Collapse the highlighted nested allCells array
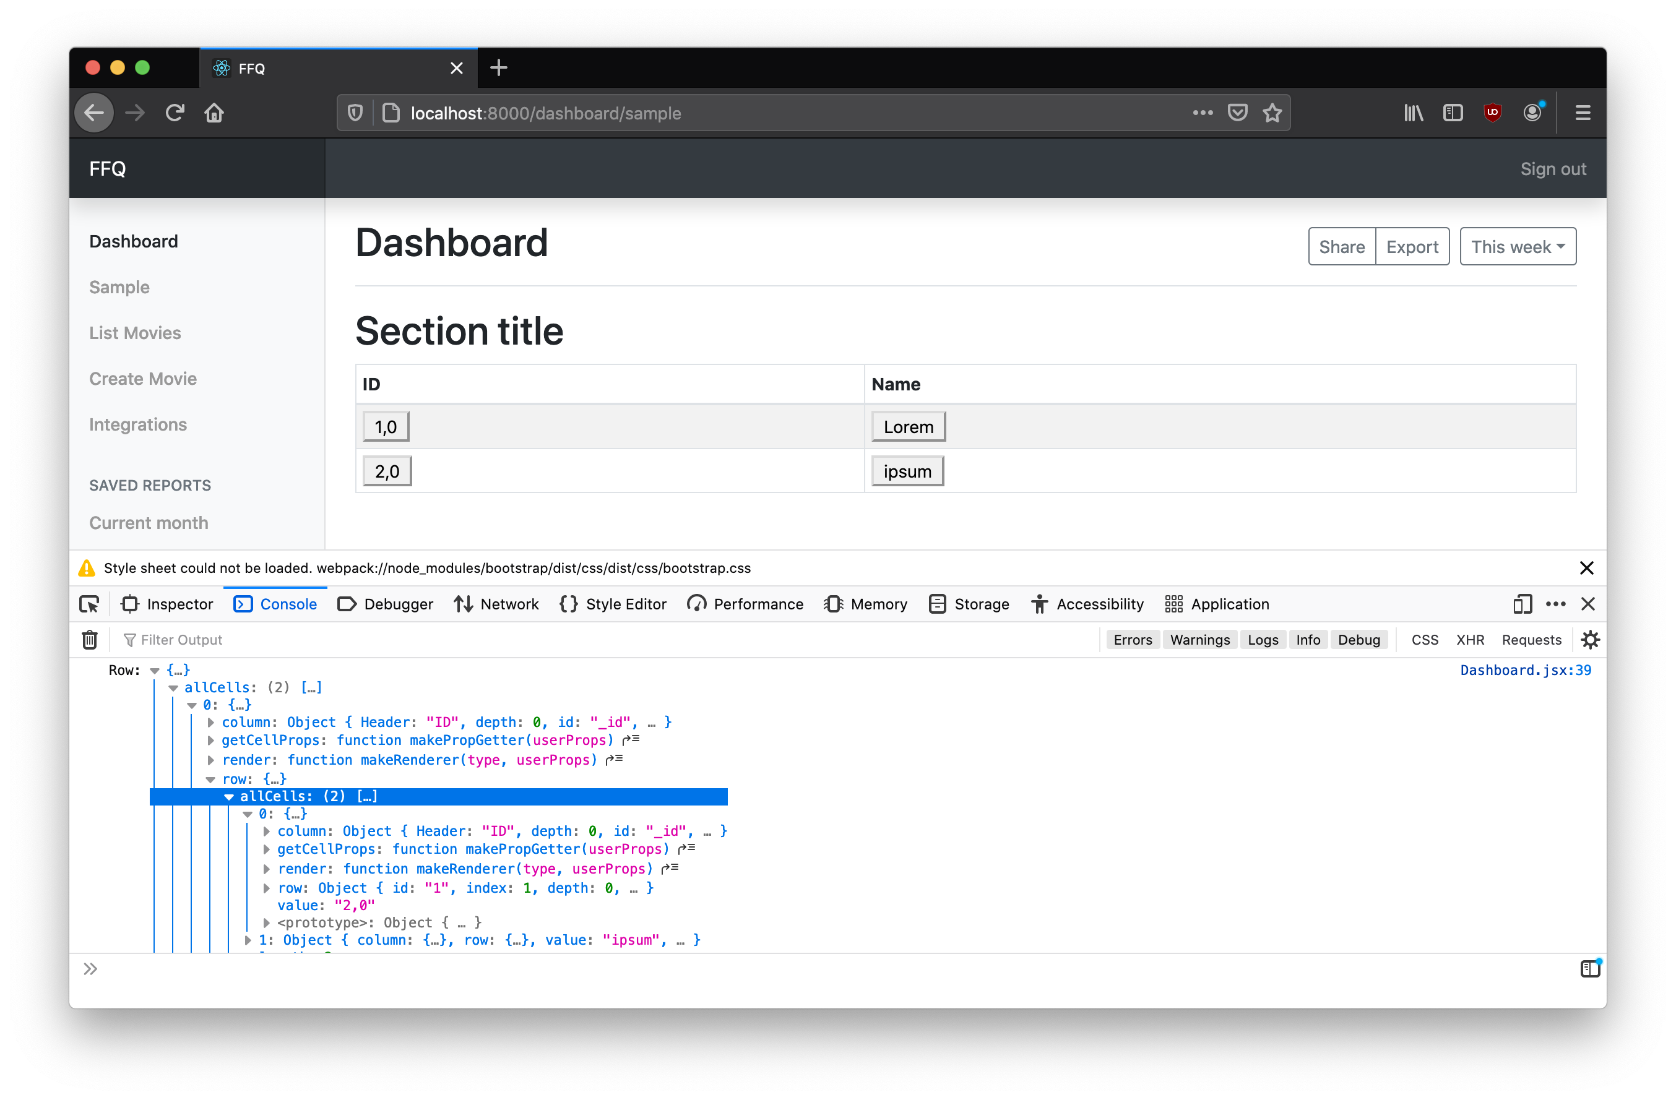Image resolution: width=1676 pixels, height=1100 pixels. (x=229, y=797)
